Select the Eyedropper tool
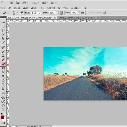 point(3,43)
